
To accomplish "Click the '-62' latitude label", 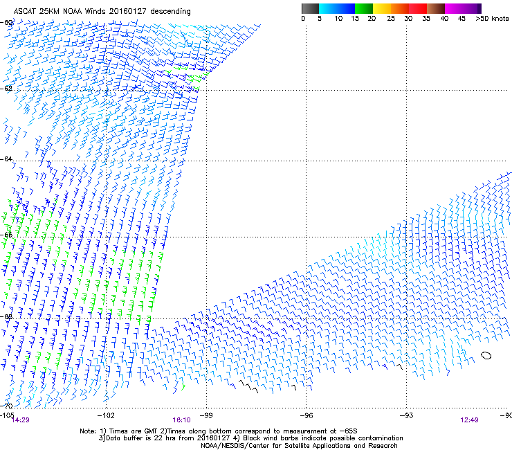I will (x=6, y=88).
